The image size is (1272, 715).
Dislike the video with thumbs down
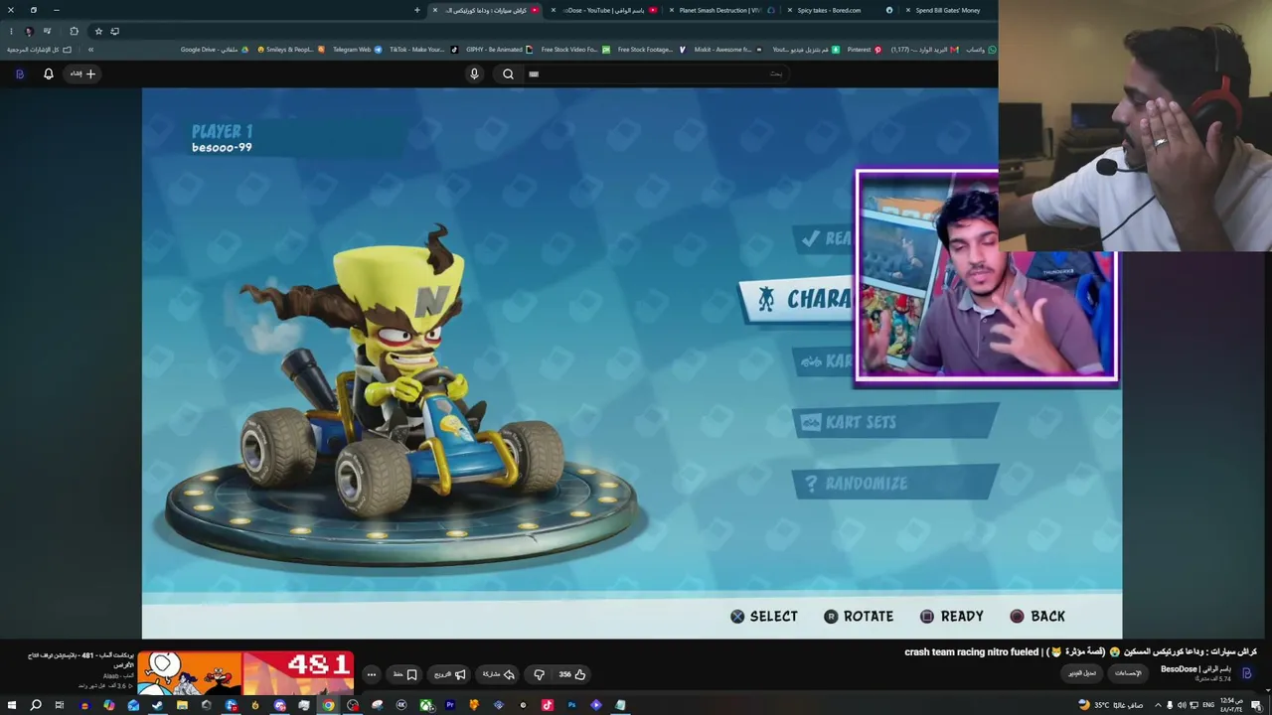click(539, 674)
